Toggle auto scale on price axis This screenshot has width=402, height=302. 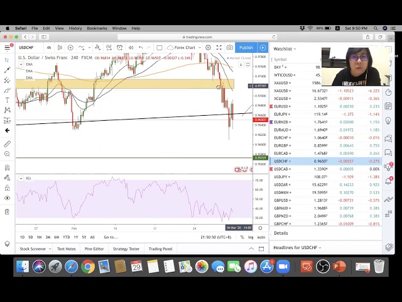click(x=260, y=237)
